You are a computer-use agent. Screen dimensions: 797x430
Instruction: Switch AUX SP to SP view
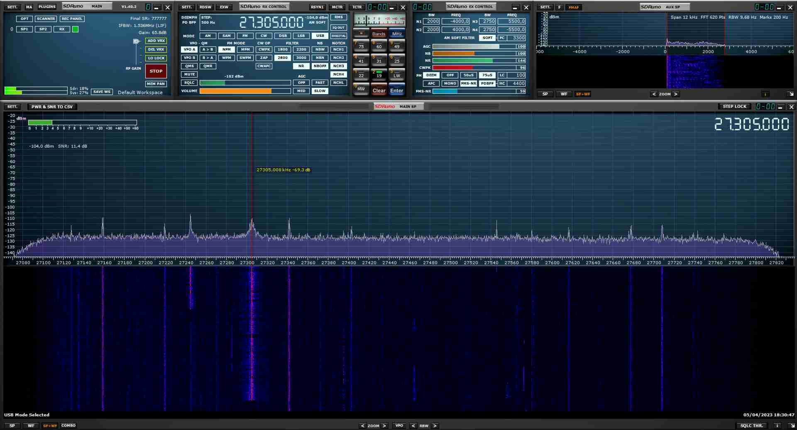pyautogui.click(x=545, y=94)
